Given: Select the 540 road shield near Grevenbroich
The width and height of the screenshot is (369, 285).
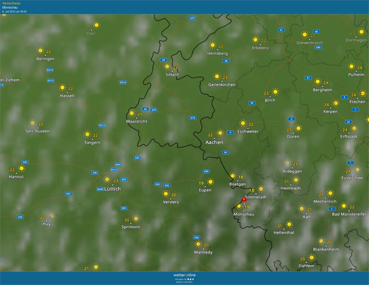Looking at the screenshot, I should 318,47.
